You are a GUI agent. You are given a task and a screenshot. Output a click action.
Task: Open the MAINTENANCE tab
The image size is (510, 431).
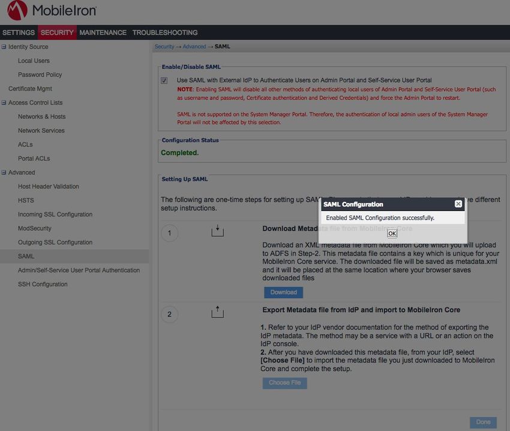pos(103,32)
